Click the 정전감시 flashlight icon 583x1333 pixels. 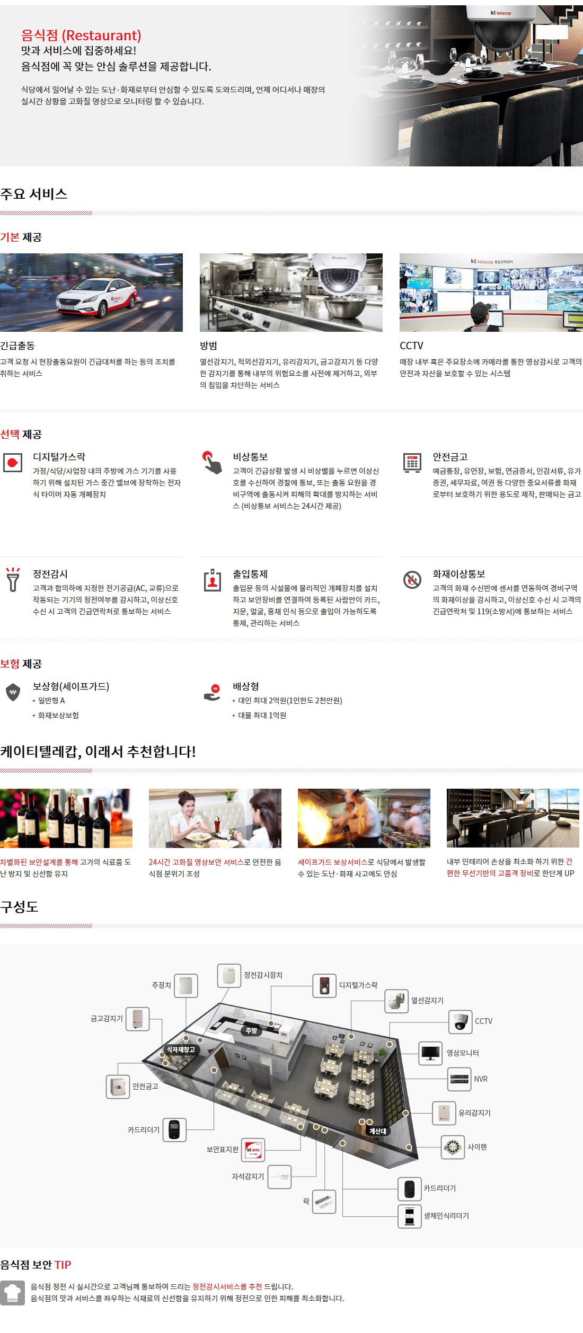tap(13, 579)
